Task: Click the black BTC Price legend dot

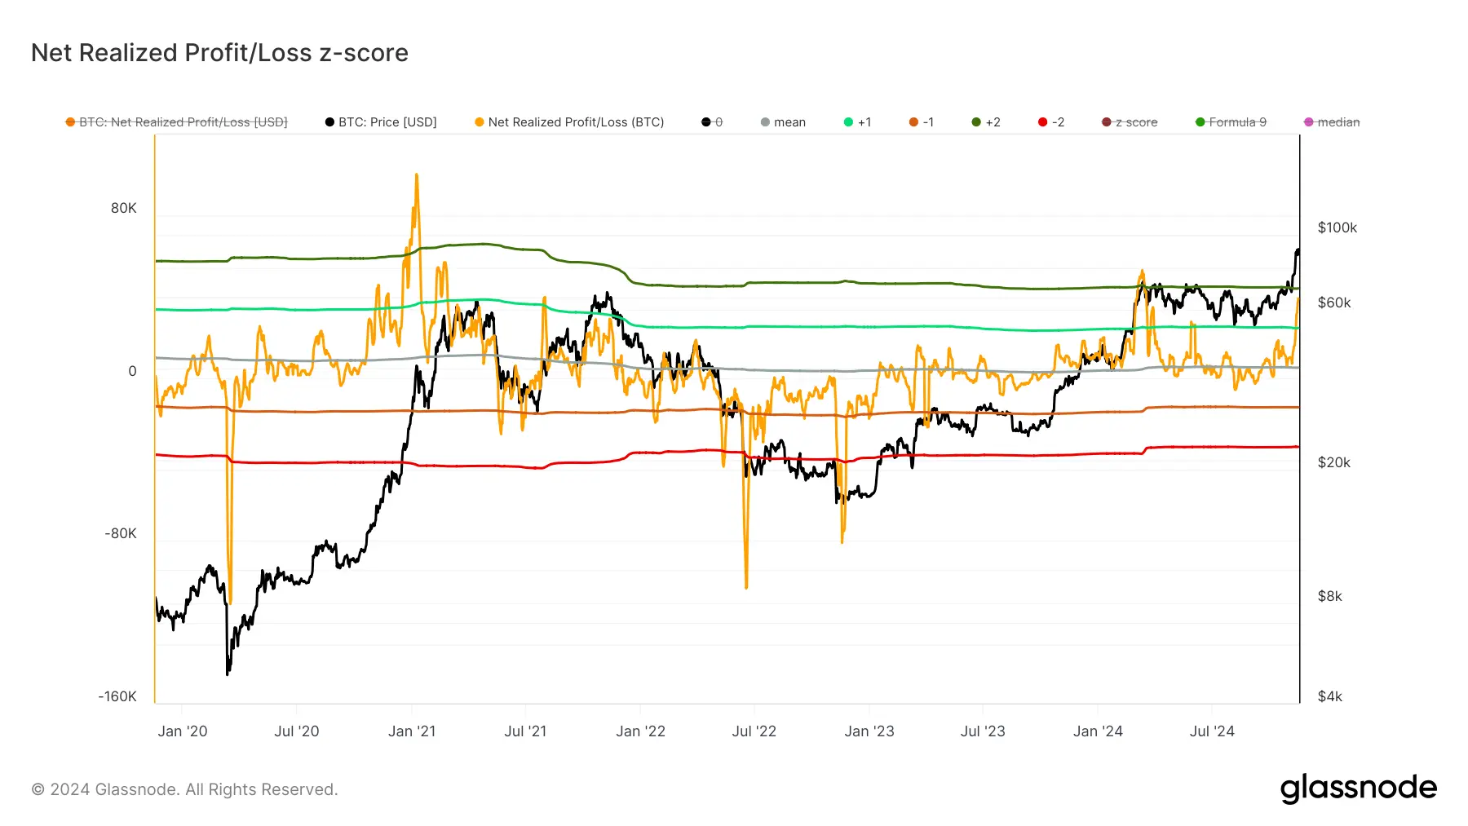Action: [329, 122]
